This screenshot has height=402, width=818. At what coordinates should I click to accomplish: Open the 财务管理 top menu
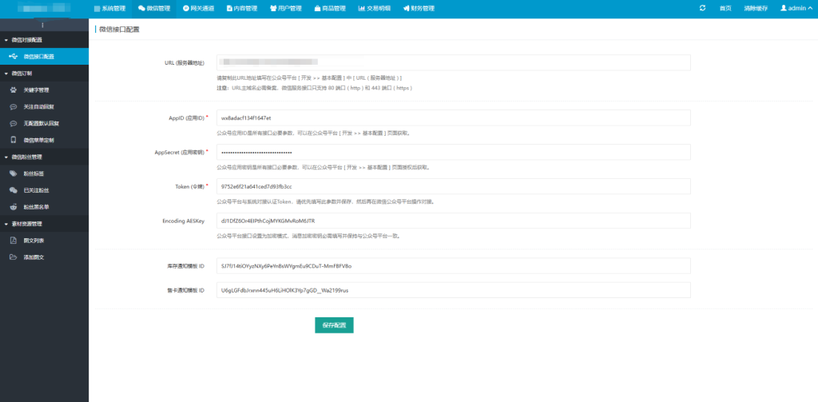(x=419, y=8)
